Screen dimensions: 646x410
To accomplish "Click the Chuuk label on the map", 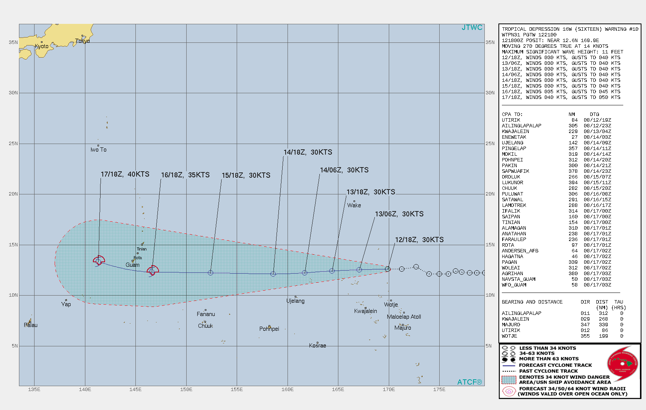I will 206,326.
